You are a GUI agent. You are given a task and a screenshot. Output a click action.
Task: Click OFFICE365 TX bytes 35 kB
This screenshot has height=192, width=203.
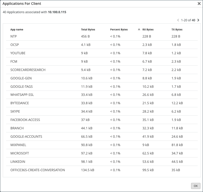176,170
